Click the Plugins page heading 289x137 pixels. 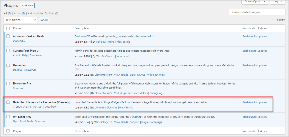pyautogui.click(x=11, y=6)
